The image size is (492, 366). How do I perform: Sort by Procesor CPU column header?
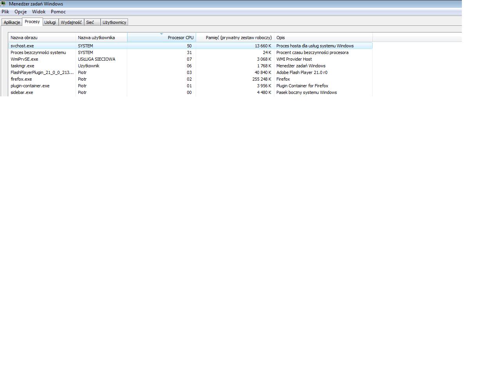click(x=162, y=38)
